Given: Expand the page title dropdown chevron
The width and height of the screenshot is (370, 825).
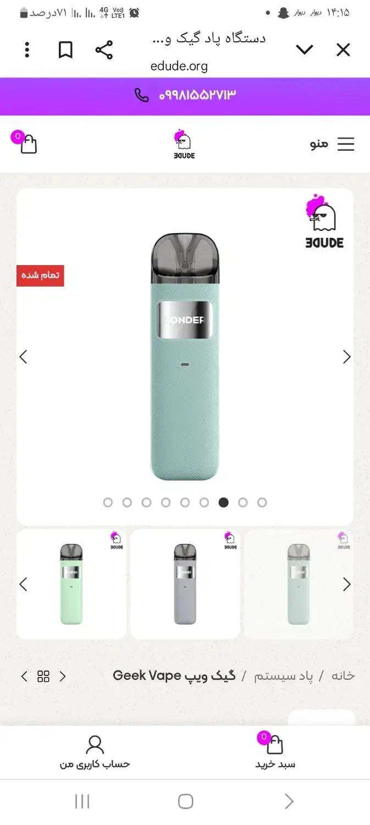Looking at the screenshot, I should coord(305,50).
